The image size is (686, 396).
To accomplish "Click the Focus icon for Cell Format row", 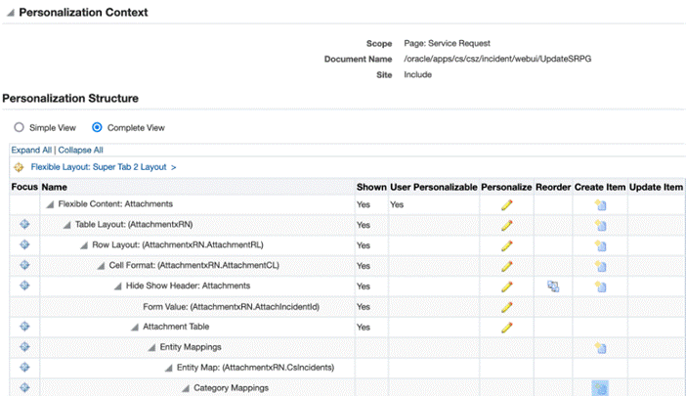I will (25, 266).
